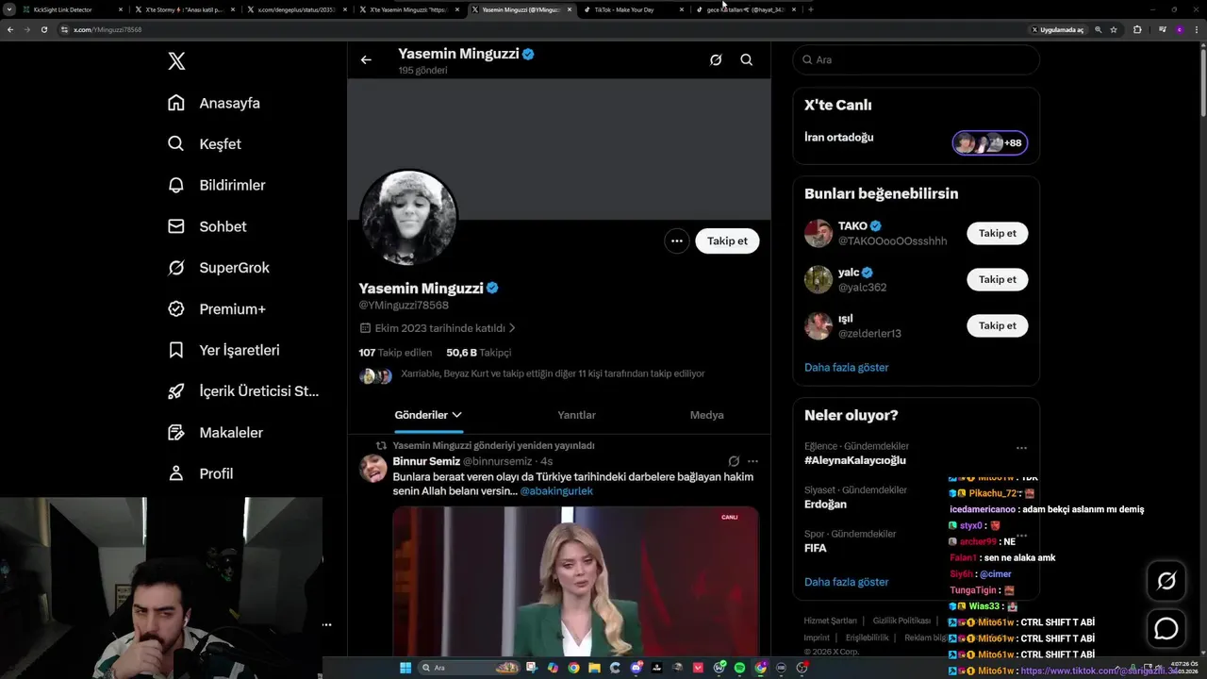Image resolution: width=1207 pixels, height=679 pixels.
Task: Open the FIFA trending topic
Action: [815, 547]
